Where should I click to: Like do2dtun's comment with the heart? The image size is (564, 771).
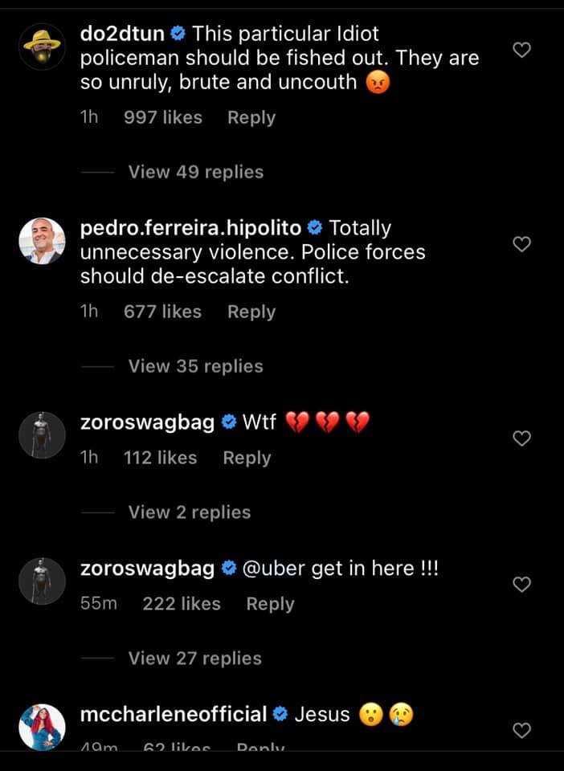pos(522,51)
